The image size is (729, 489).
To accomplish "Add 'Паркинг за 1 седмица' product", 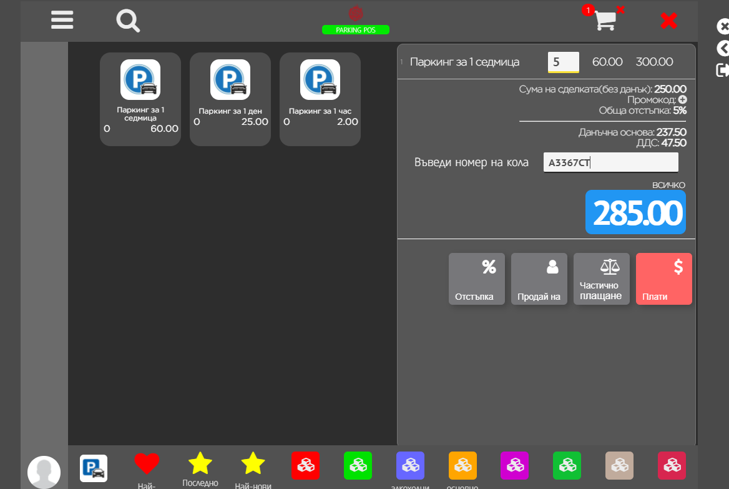I will tap(140, 99).
